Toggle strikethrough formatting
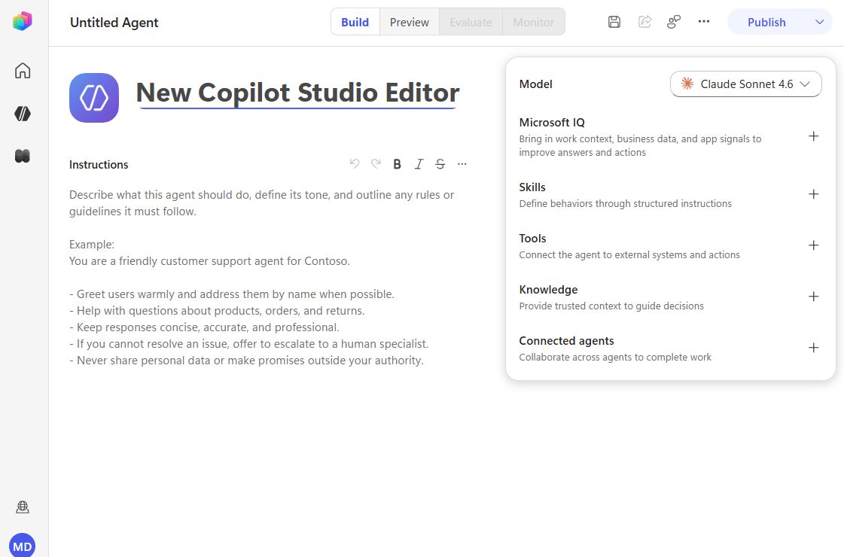This screenshot has width=844, height=557. click(440, 164)
